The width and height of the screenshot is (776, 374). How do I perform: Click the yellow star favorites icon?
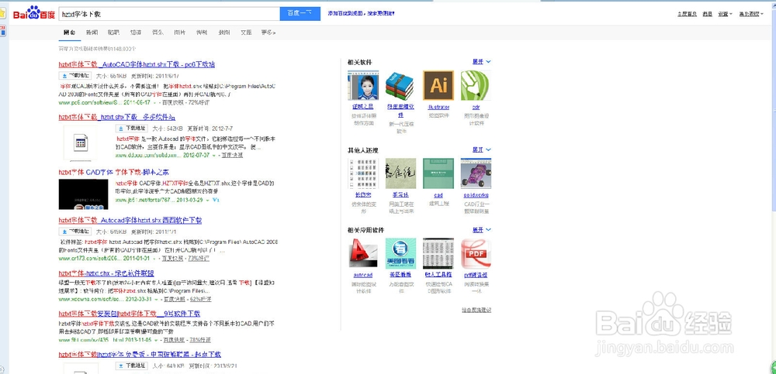click(2, 13)
